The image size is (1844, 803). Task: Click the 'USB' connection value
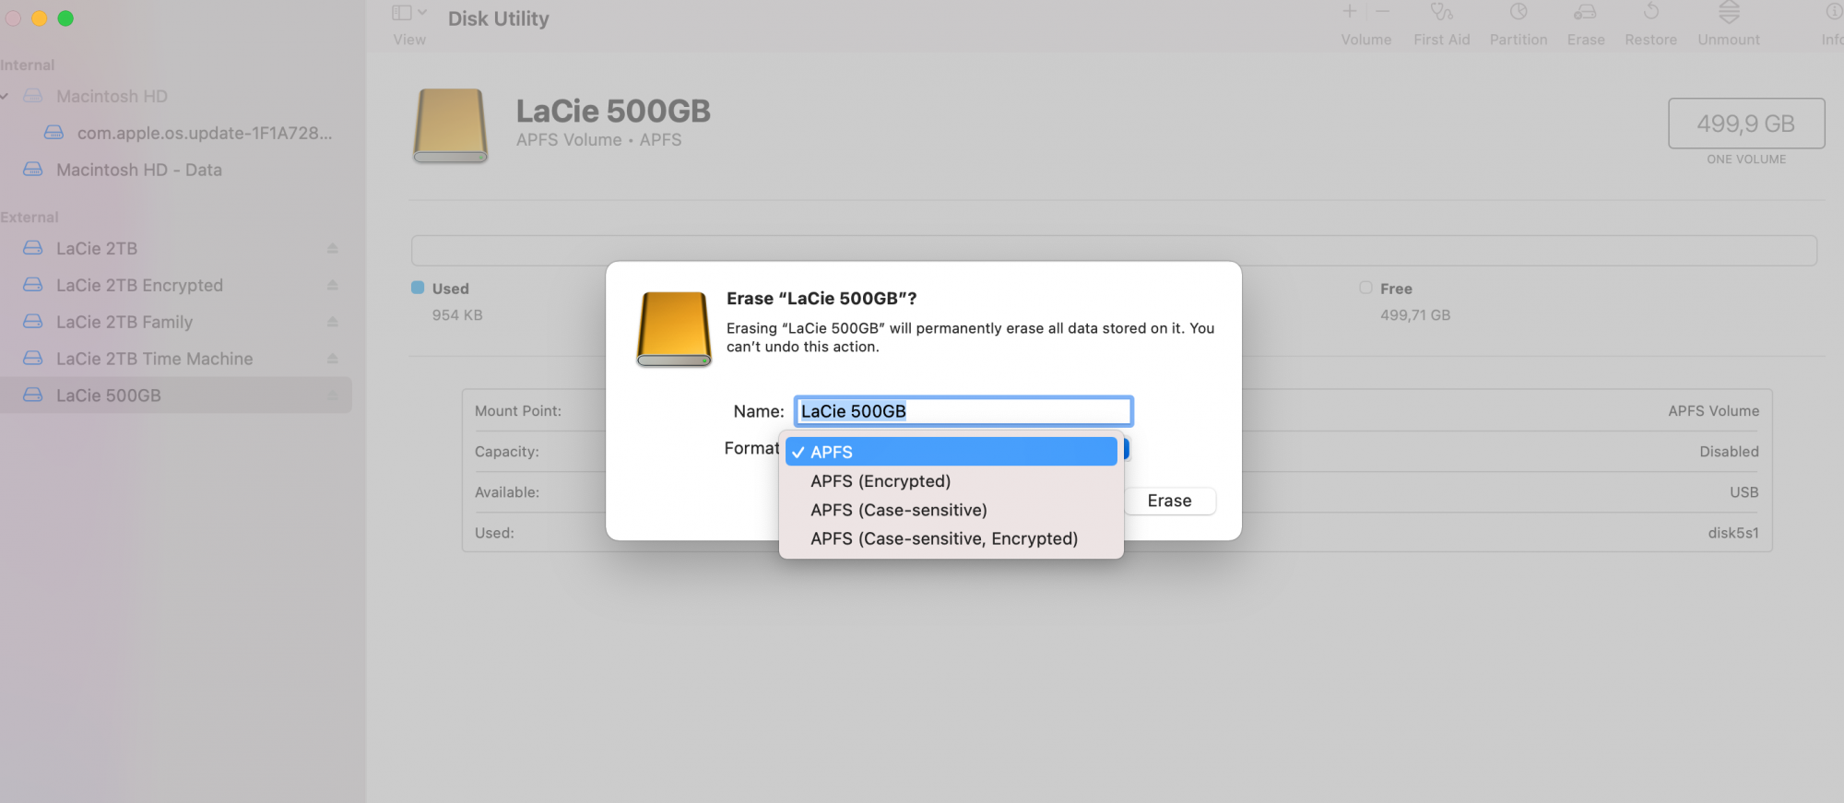(x=1744, y=492)
